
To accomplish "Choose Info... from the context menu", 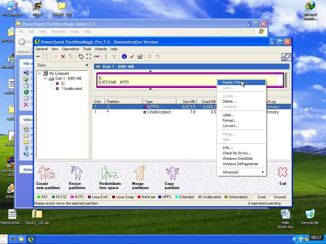I will click(241, 148).
